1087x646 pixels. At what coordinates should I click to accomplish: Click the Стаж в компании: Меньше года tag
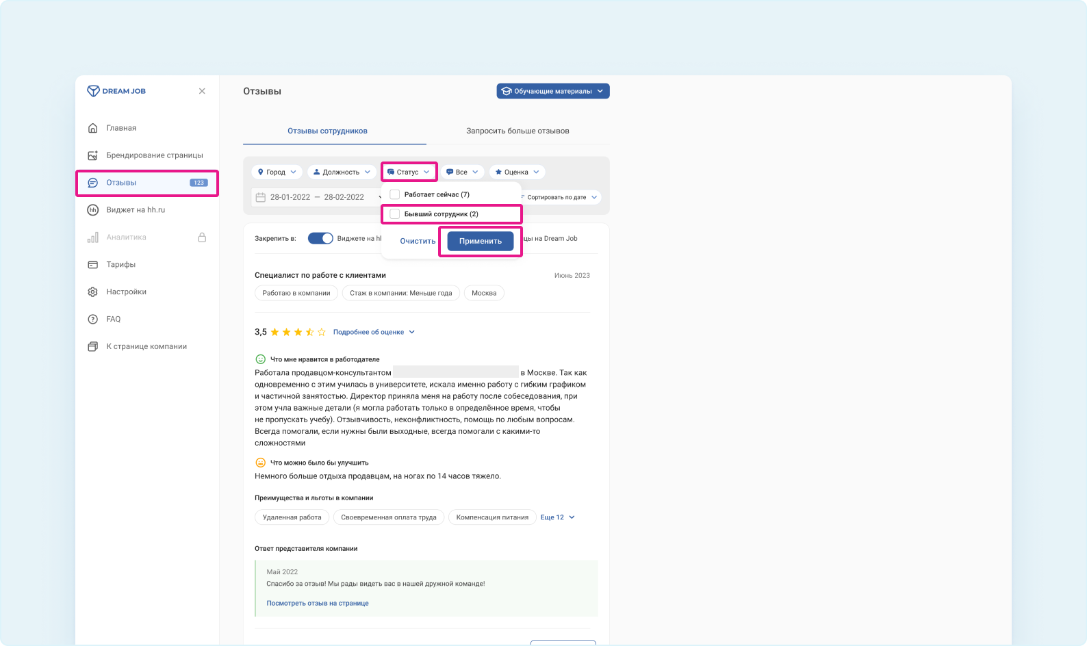401,293
